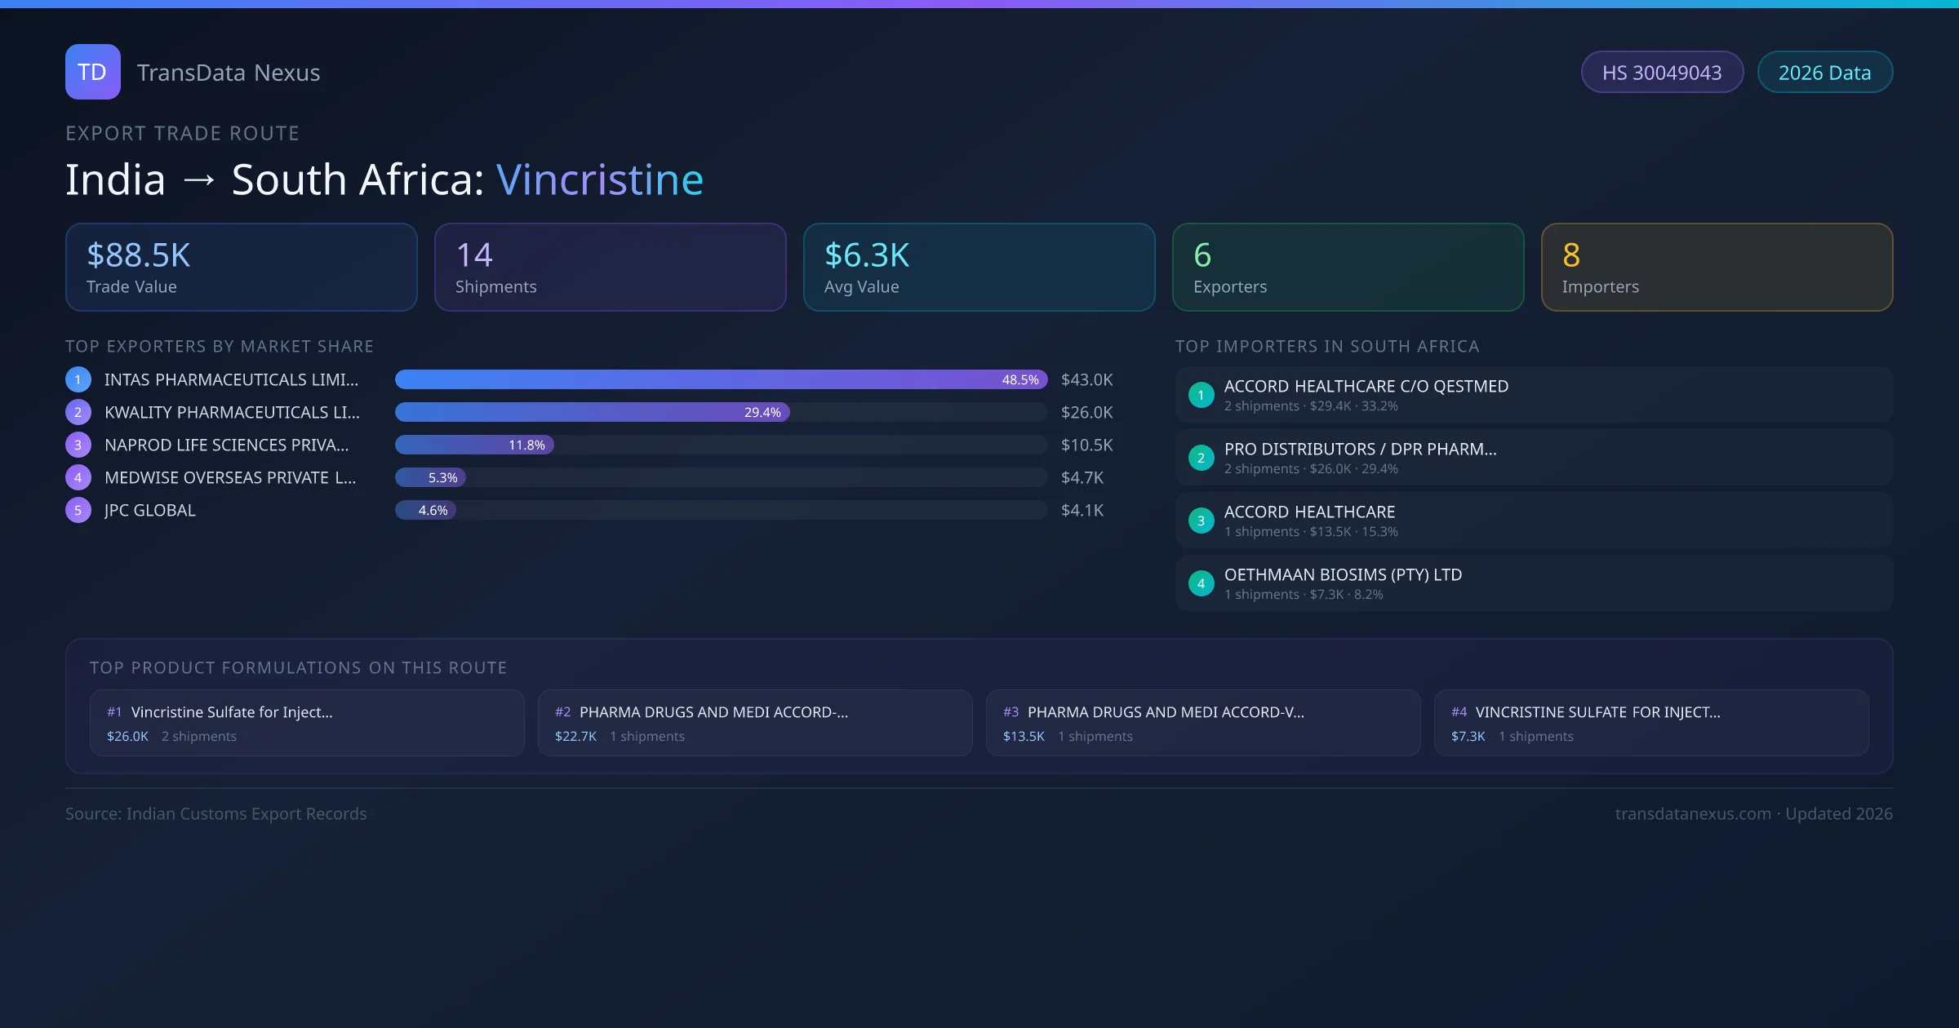Expand the truncated MEDWISE OVERSEAS PRIVATE name
The height and width of the screenshot is (1028, 1959).
click(x=229, y=477)
